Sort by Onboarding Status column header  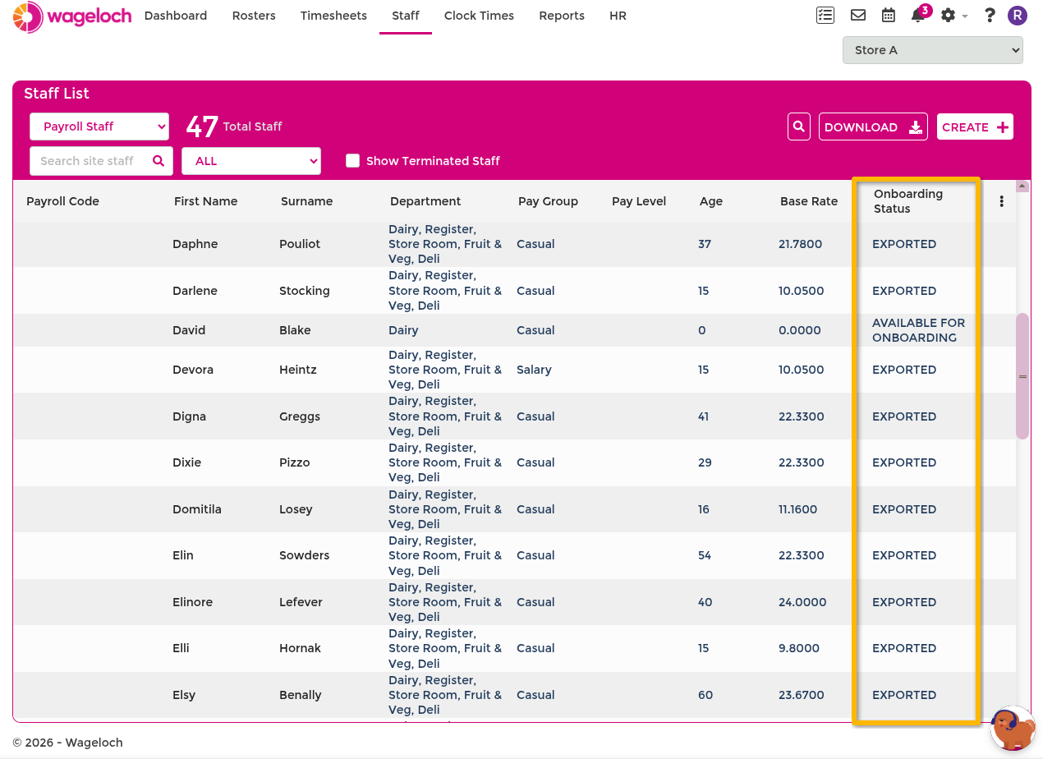[908, 201]
